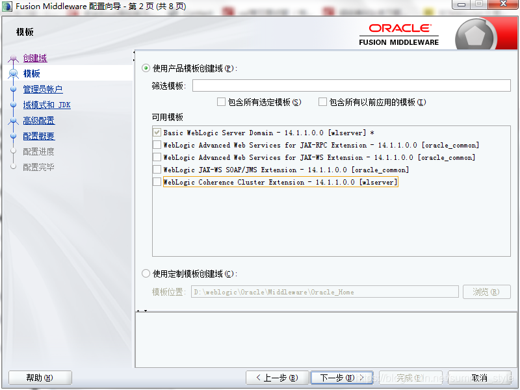This screenshot has height=390, width=520.
Task: Go to the 管理员帐户 step
Action: (43, 89)
